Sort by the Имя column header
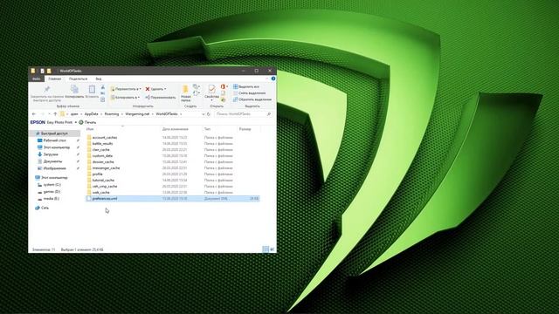 click(x=90, y=129)
